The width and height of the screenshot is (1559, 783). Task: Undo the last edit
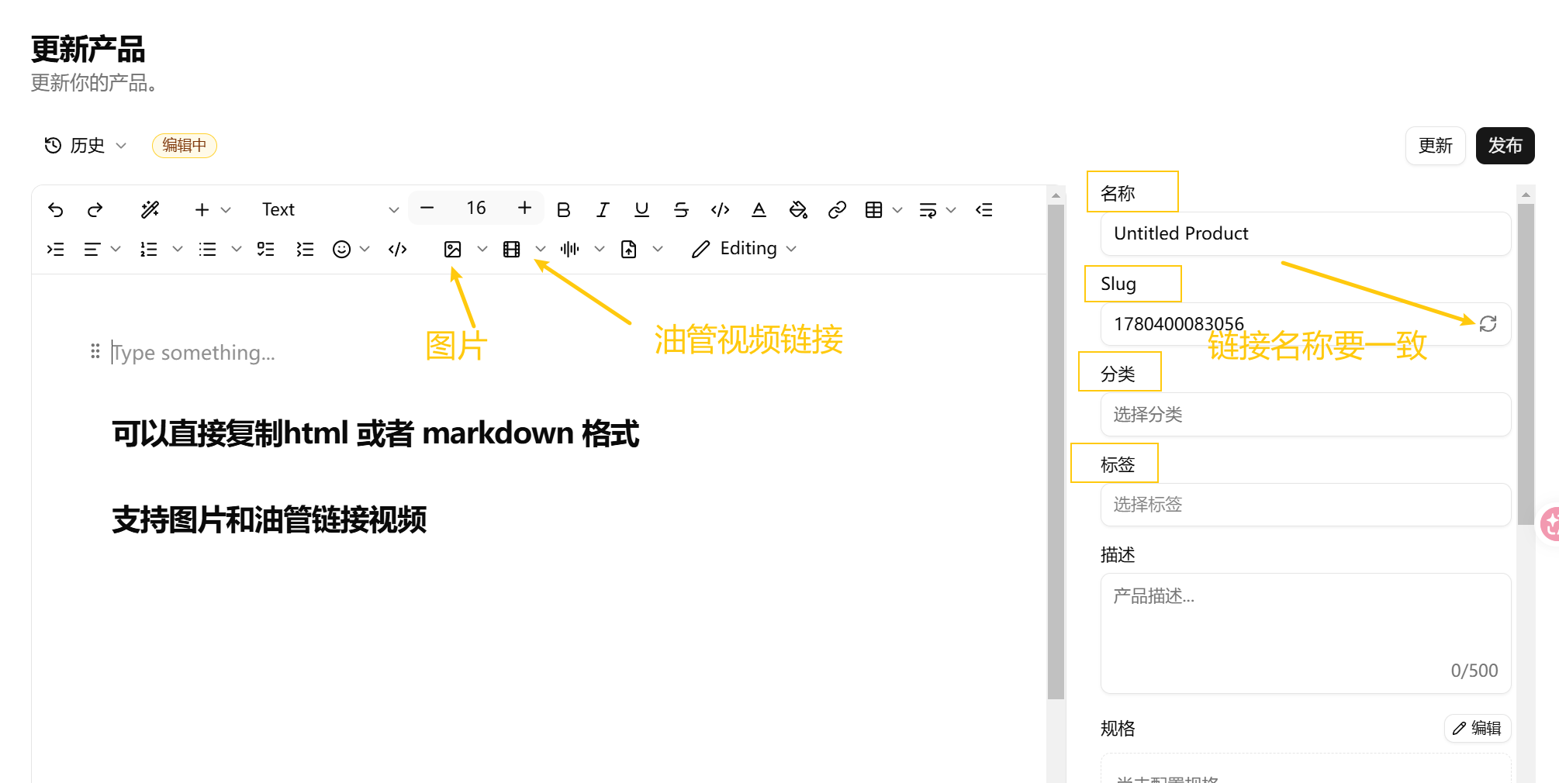click(x=55, y=209)
